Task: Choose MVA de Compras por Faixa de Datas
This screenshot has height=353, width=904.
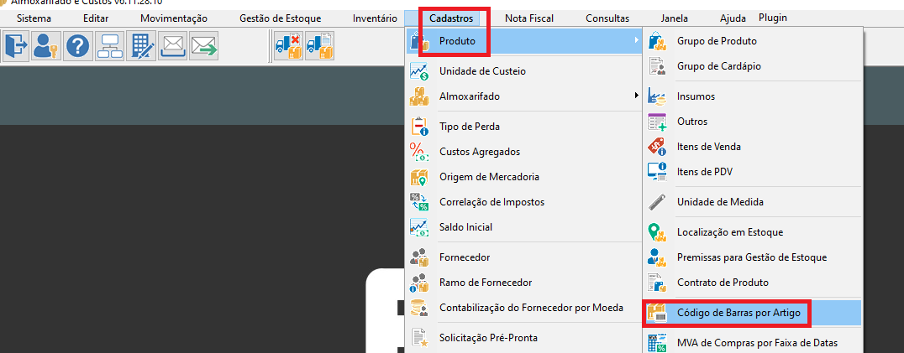Action: coord(753,343)
